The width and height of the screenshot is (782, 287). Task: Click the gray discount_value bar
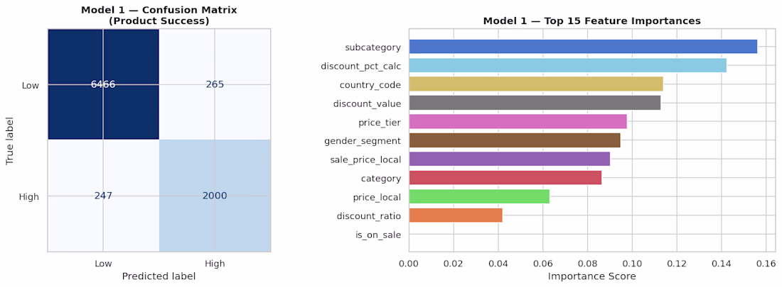click(x=535, y=103)
